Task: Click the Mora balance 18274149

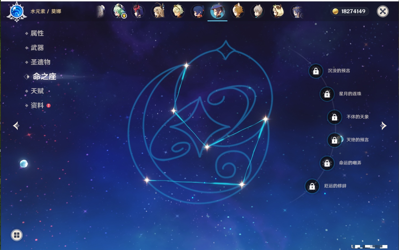Action: (353, 11)
